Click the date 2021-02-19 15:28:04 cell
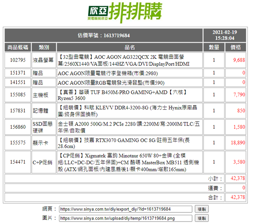Image resolution: width=253 pixels, height=224 pixels. tap(225, 36)
